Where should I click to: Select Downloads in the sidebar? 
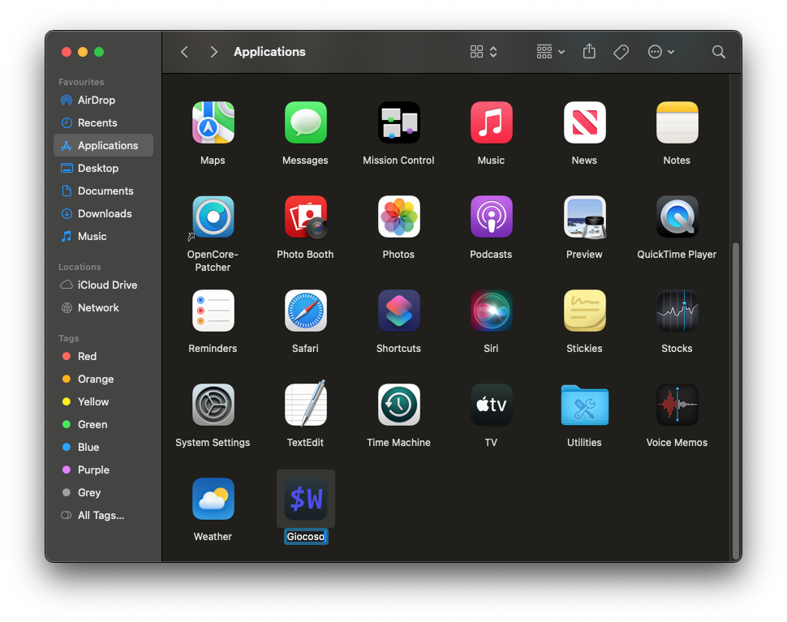(101, 213)
